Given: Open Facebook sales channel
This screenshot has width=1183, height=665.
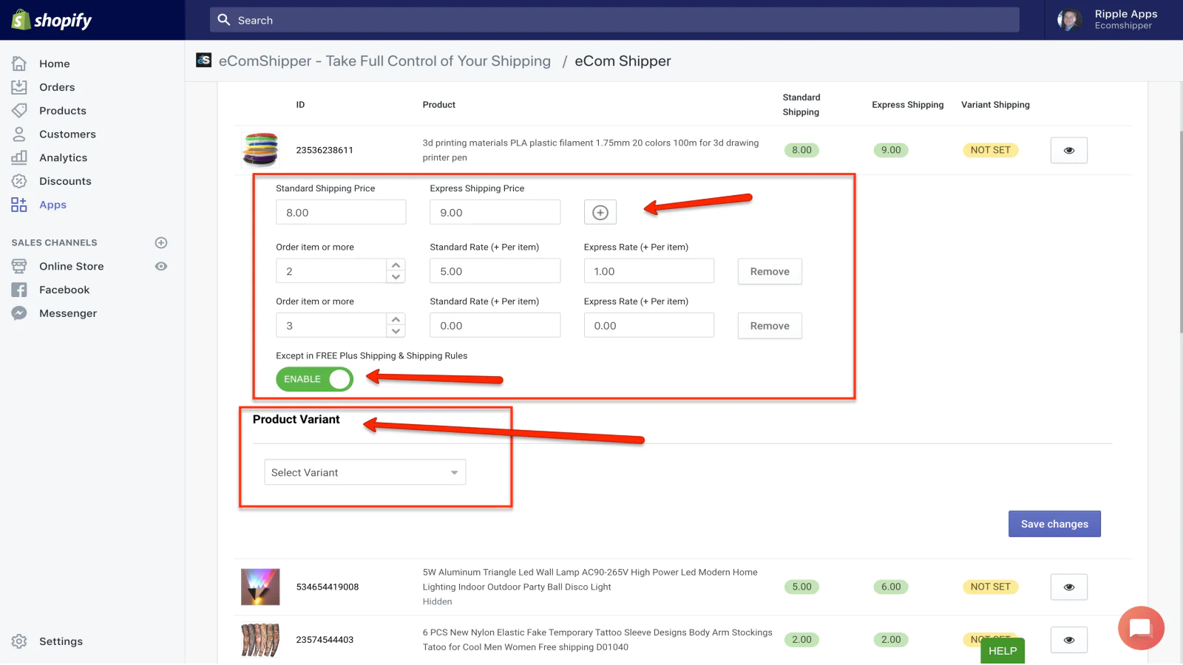Looking at the screenshot, I should (x=64, y=290).
